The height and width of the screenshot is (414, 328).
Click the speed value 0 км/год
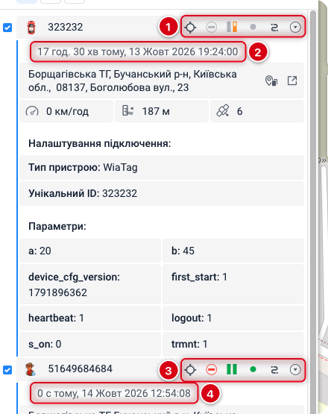tap(67, 111)
